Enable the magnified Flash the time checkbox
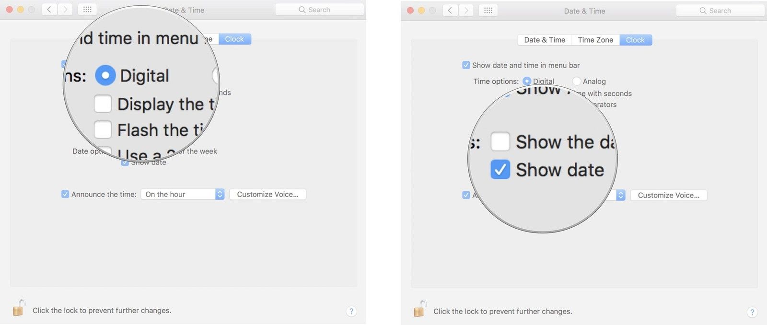 pyautogui.click(x=103, y=130)
